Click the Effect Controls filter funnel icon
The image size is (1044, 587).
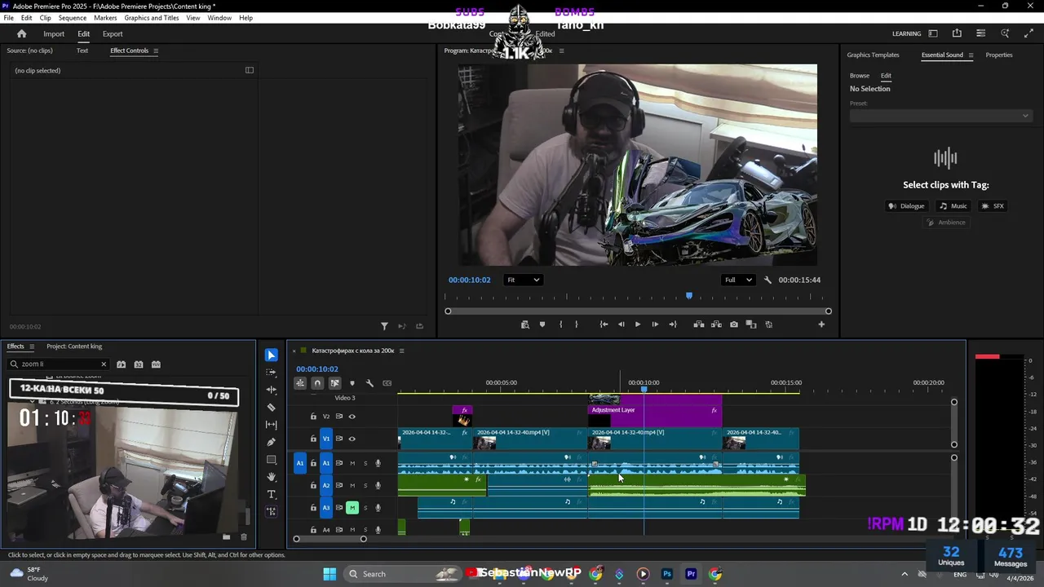(384, 326)
